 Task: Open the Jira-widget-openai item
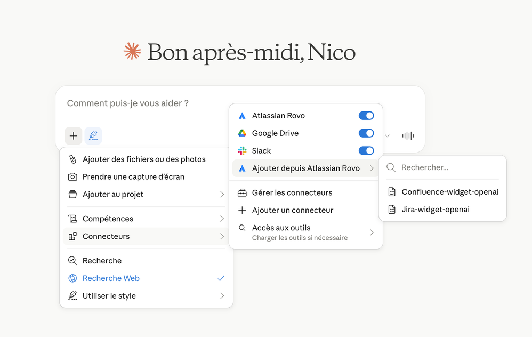click(x=442, y=210)
